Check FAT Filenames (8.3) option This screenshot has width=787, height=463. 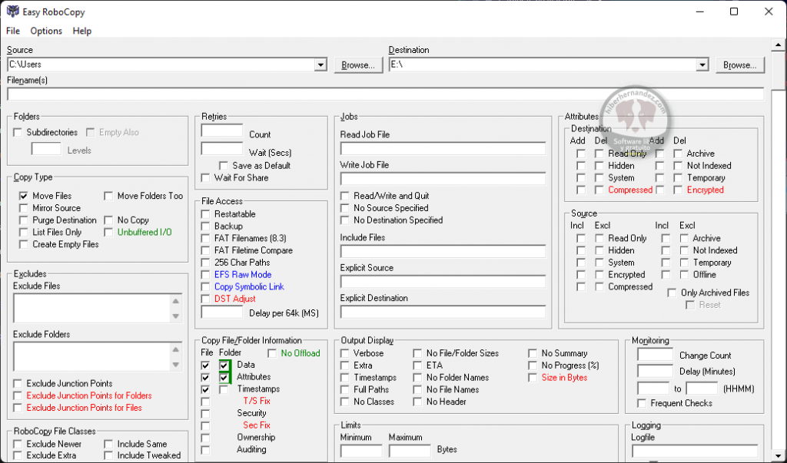click(x=205, y=238)
